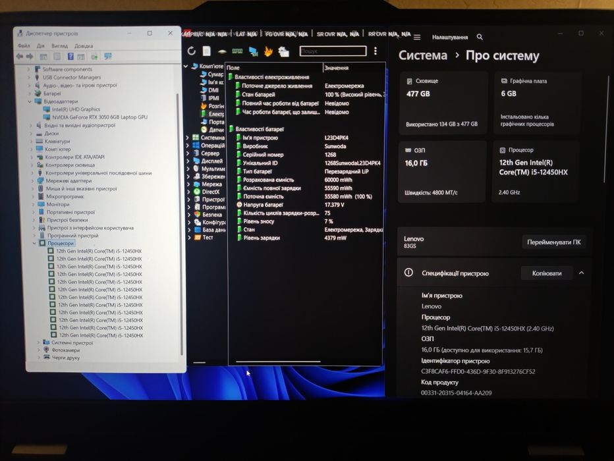Select the Розрахована ємність 60000 mWh row
The image size is (614, 461).
coord(306,180)
